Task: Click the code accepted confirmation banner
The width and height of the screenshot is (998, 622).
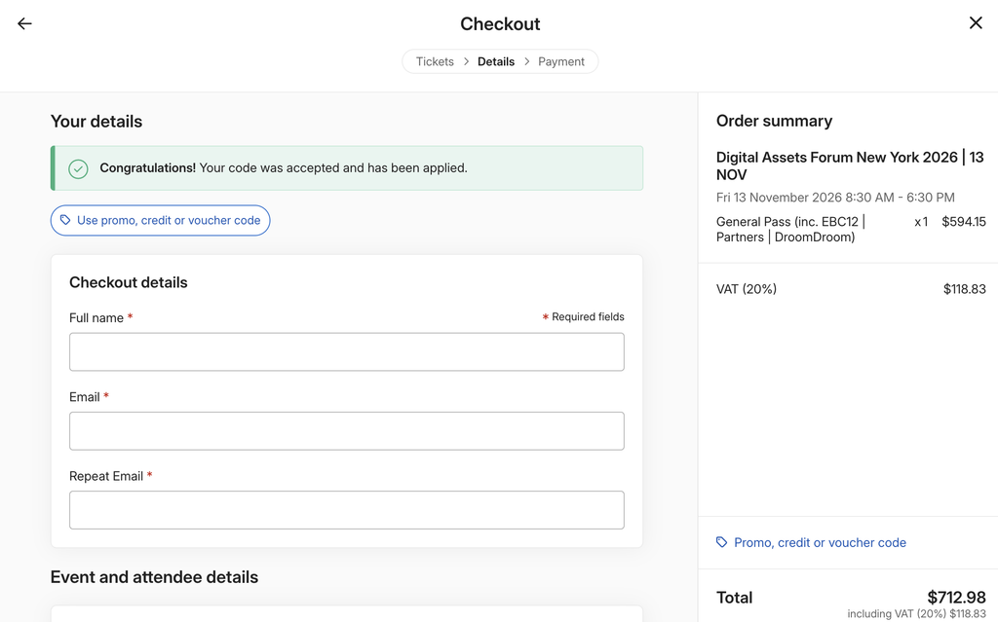Action: [x=347, y=167]
